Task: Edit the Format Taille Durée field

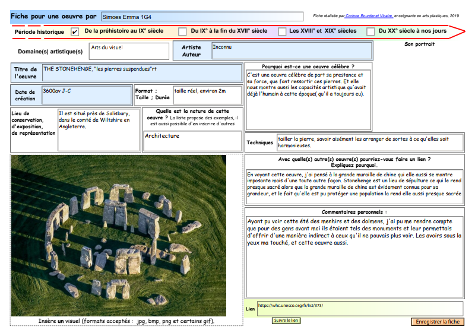Action: point(207,95)
